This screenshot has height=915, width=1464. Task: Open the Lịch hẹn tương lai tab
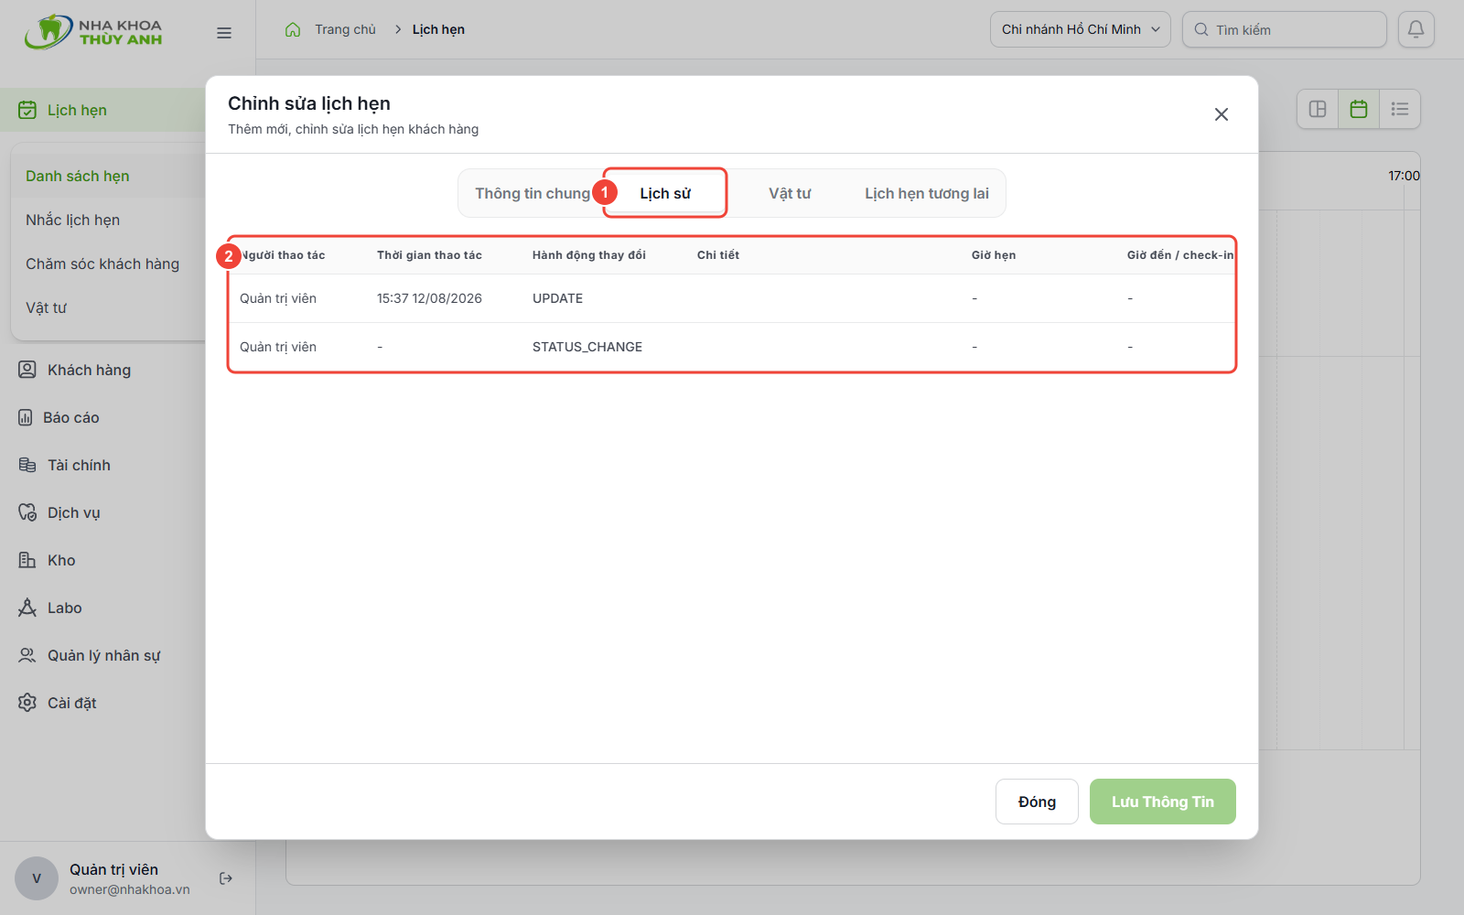[x=927, y=193]
